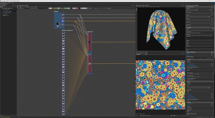This screenshot has height=118, width=215.
Task: Select the Layer 01 red frame node
Action: (x=89, y=37)
